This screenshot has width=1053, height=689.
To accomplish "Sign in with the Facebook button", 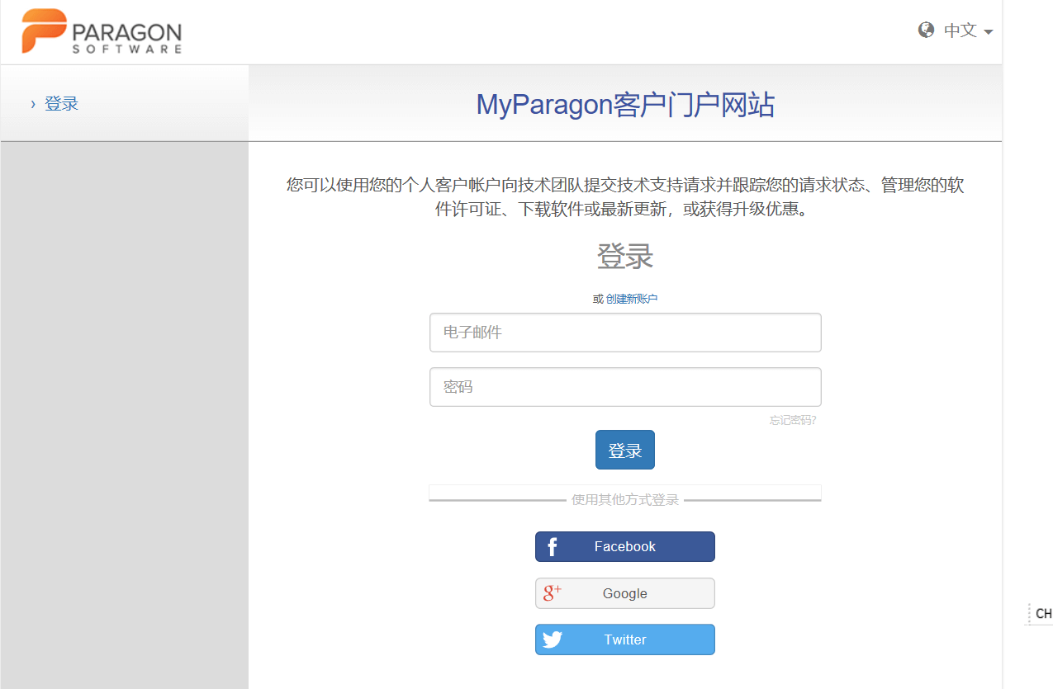I will (625, 546).
